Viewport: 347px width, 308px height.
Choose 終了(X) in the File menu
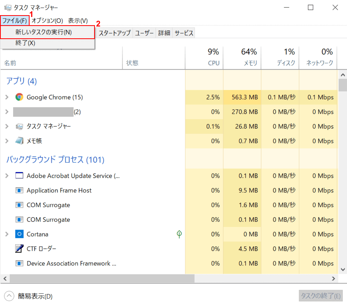coord(25,43)
